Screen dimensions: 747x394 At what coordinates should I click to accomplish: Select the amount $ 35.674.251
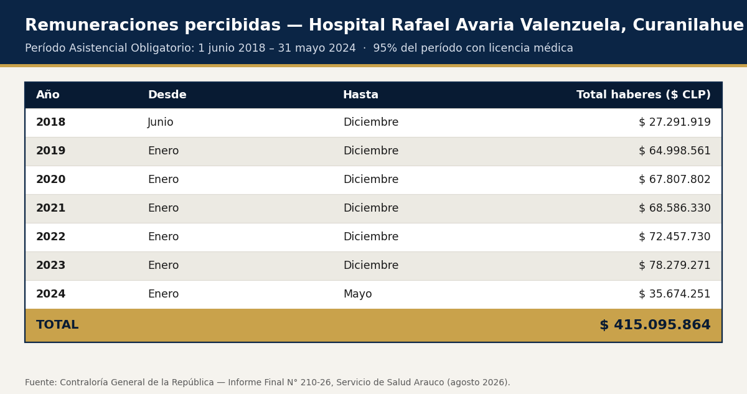(674, 294)
